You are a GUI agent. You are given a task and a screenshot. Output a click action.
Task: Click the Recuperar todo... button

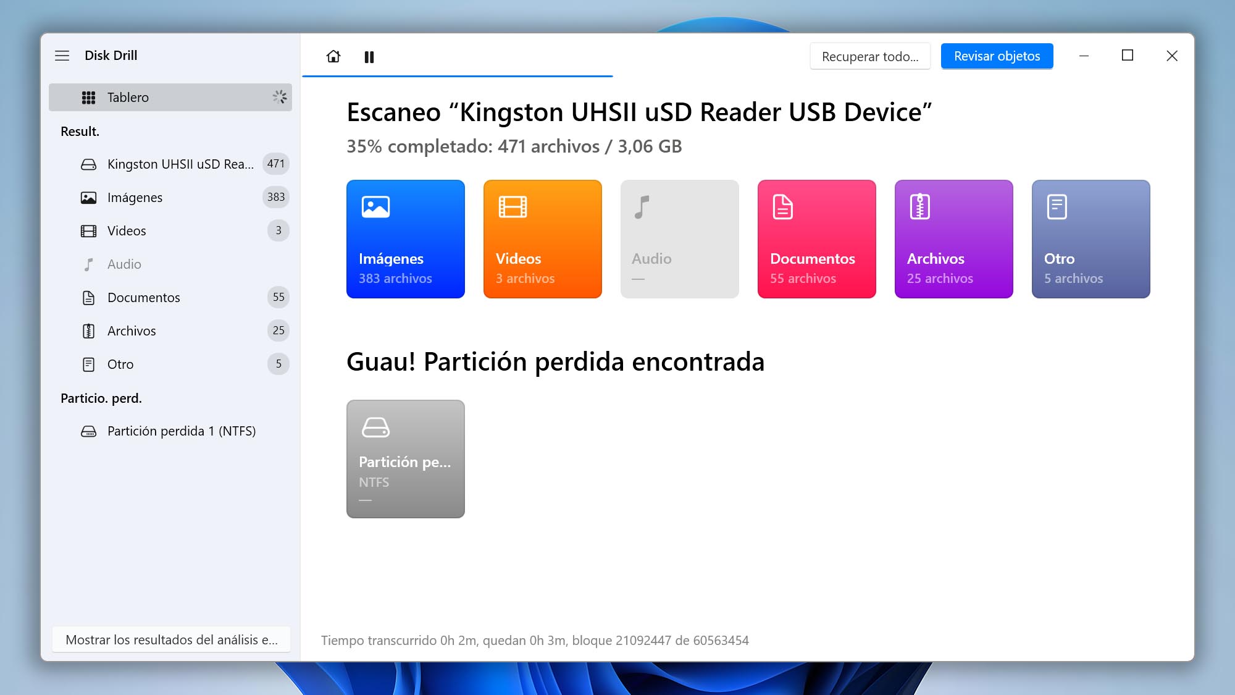(870, 56)
